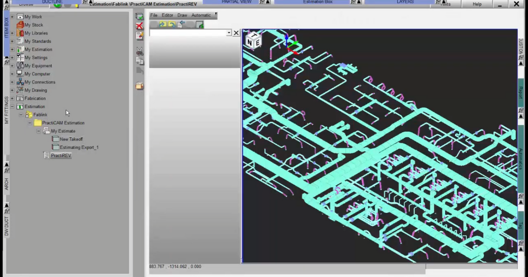Expand the My Equipment tree node
The height and width of the screenshot is (277, 528).
pos(12,66)
